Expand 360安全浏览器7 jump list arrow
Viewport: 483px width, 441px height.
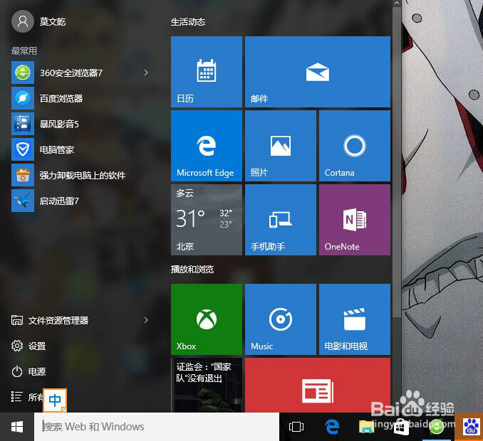146,73
